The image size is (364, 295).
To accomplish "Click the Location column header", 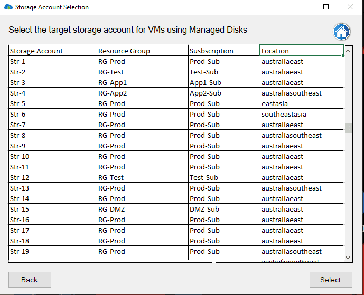I will click(302, 51).
